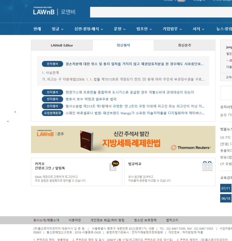Open 변호사 보수 약정과 일부무효 법리
Viewport: 232px width, 241px height.
(91, 99)
